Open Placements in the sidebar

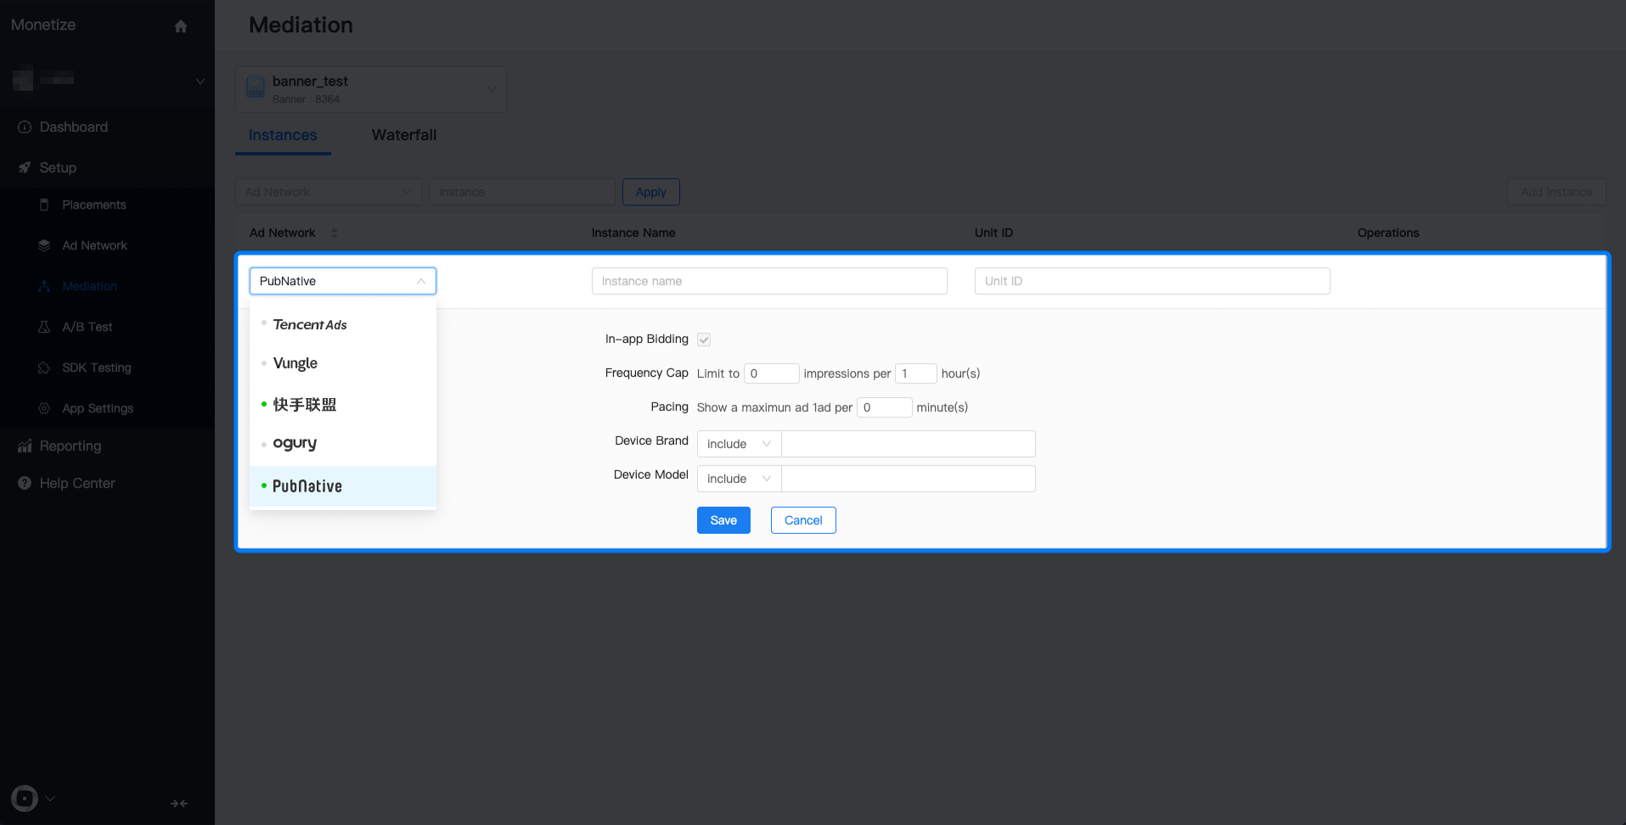(94, 205)
